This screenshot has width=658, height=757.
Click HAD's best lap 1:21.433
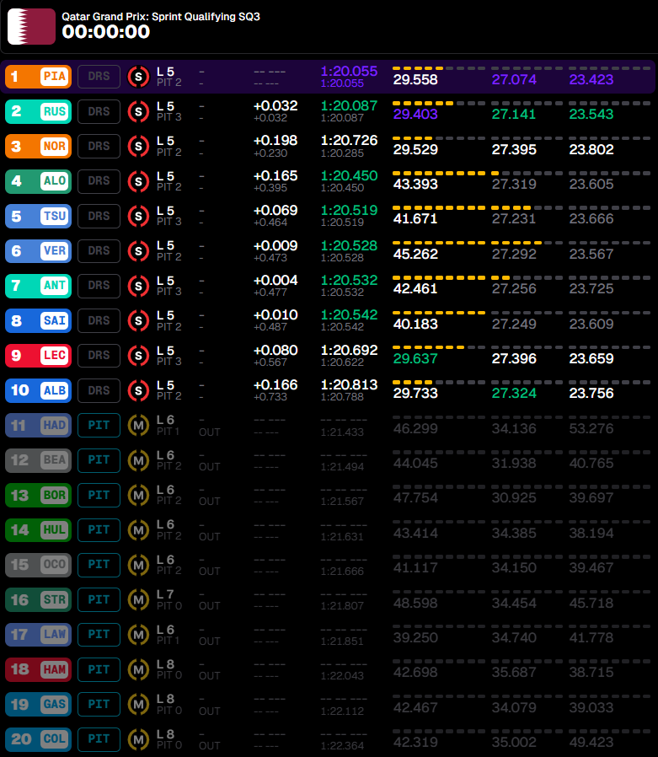click(x=342, y=432)
